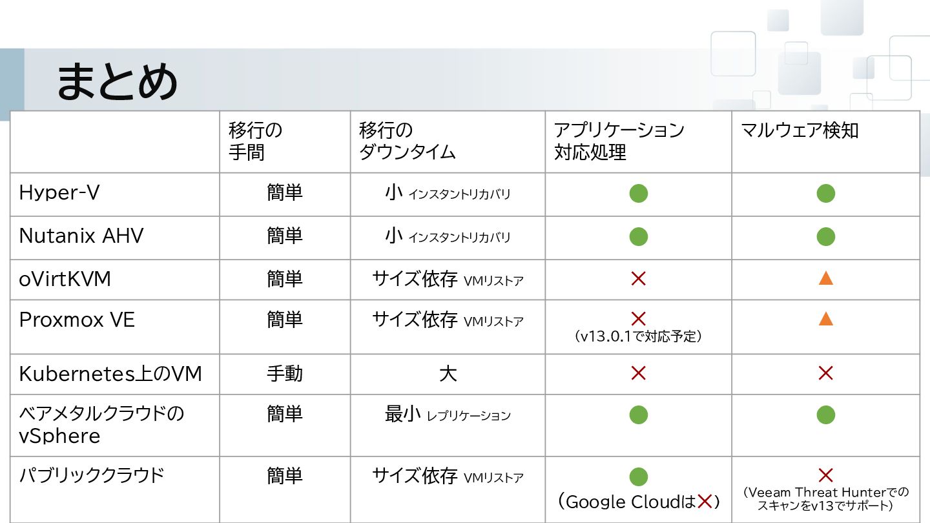Image resolution: width=930 pixels, height=523 pixels.
Task: Select the 手動 cell in Kubernetes row
Action: pyautogui.click(x=285, y=373)
